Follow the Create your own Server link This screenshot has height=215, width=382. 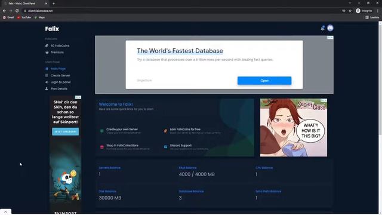[x=122, y=130]
